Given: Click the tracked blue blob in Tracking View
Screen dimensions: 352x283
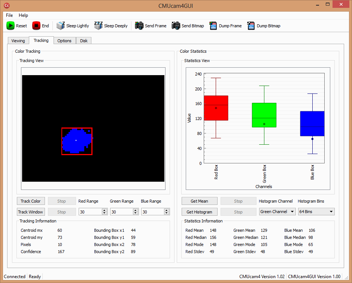Looking at the screenshot, I should [x=76, y=141].
